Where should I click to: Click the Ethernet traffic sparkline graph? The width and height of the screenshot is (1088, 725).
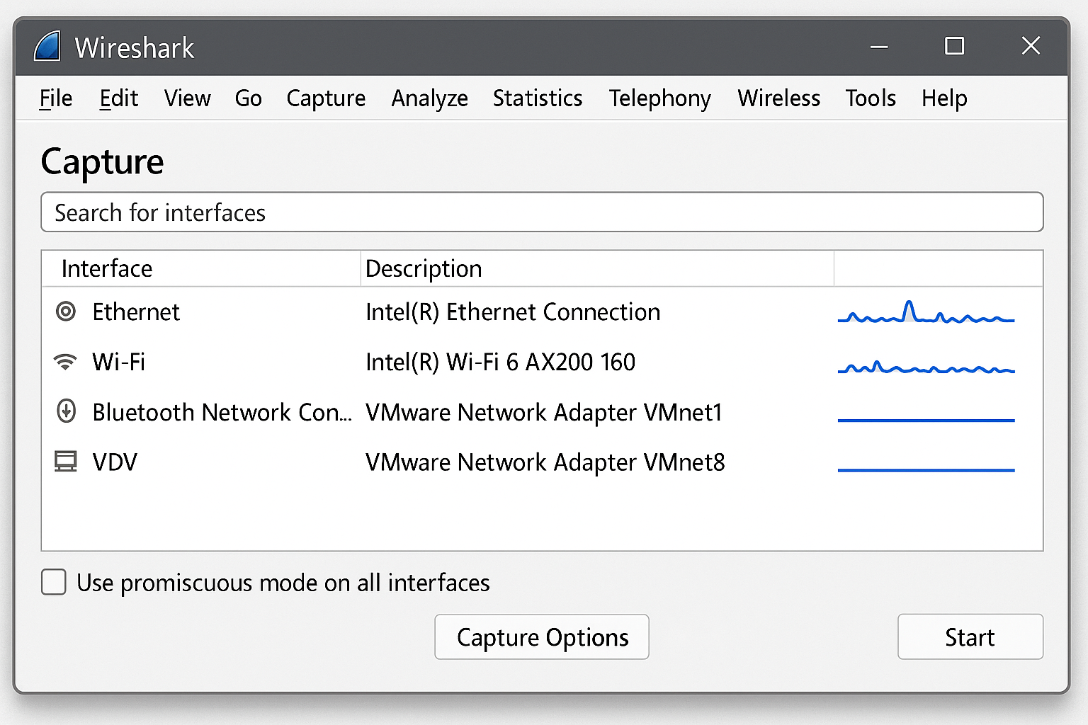click(926, 312)
